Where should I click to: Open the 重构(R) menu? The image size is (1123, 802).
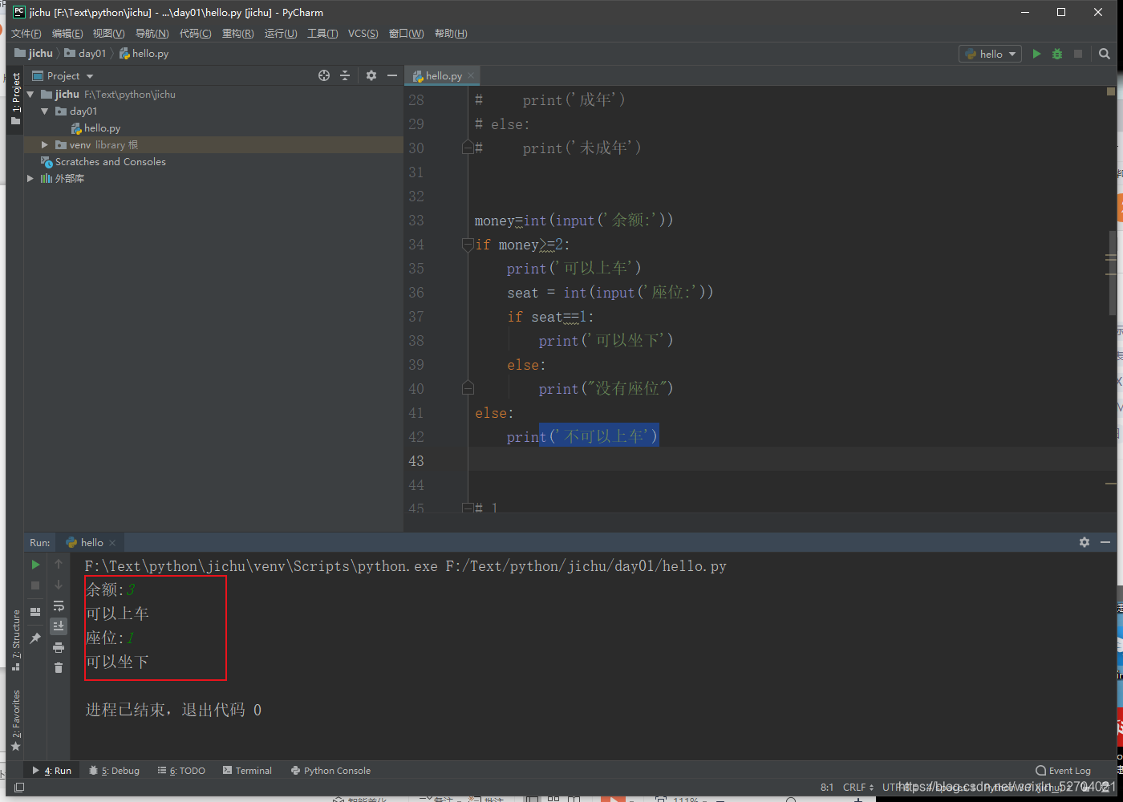(x=238, y=33)
